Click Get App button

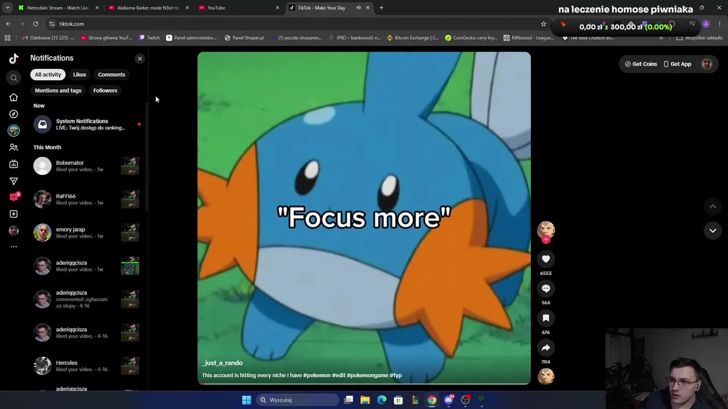pyautogui.click(x=677, y=64)
